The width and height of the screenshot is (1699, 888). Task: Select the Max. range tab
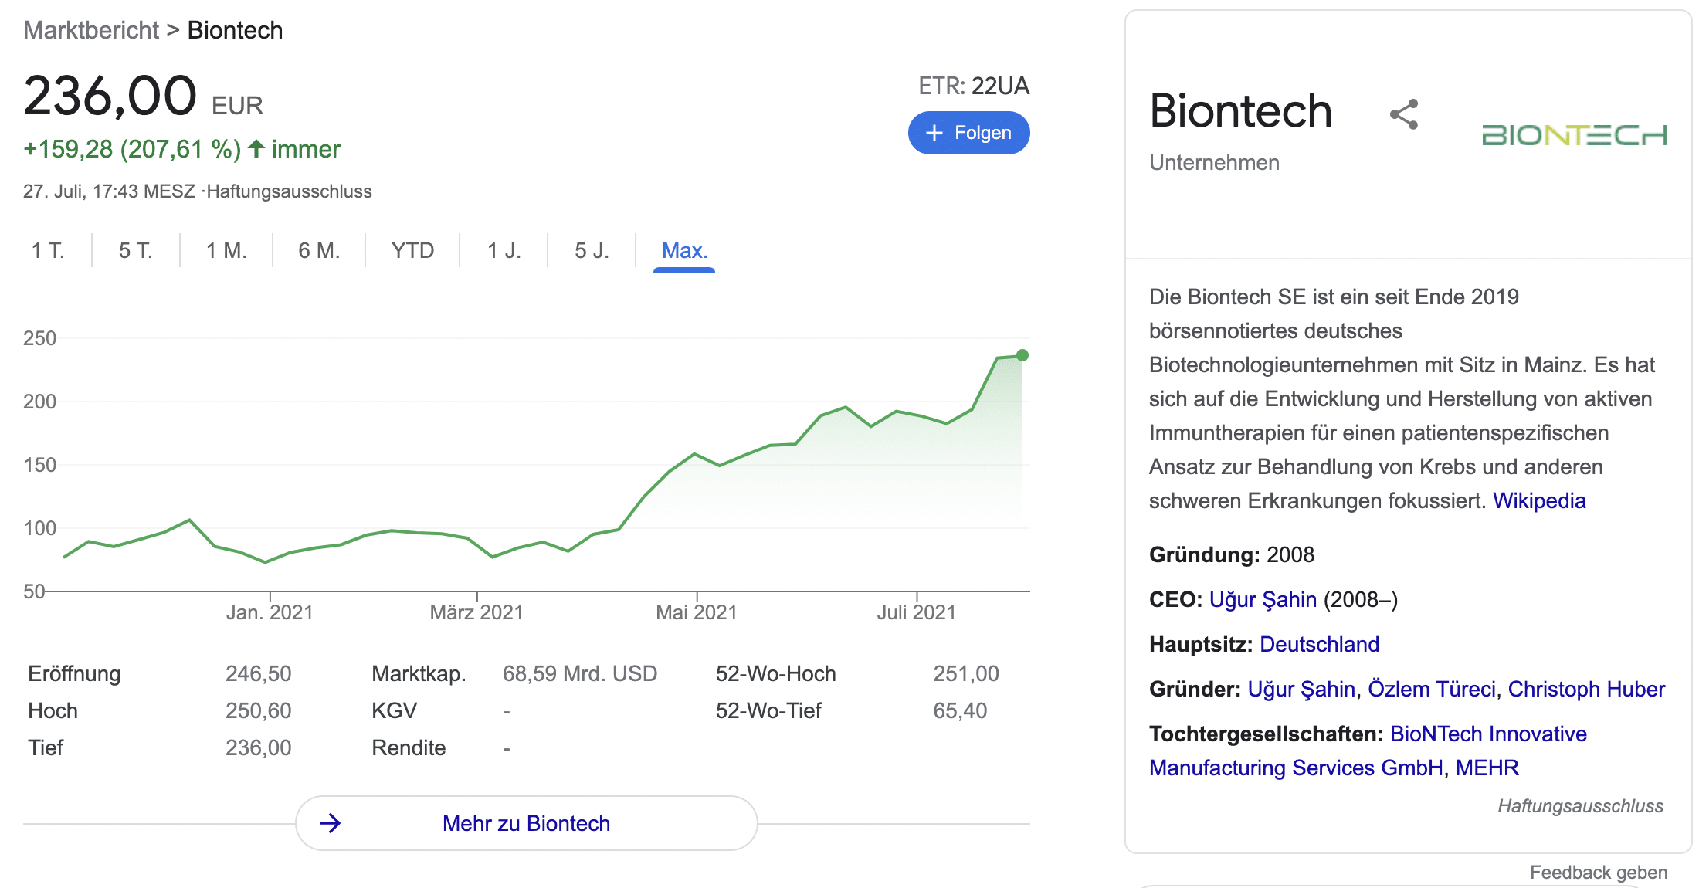pos(684,251)
